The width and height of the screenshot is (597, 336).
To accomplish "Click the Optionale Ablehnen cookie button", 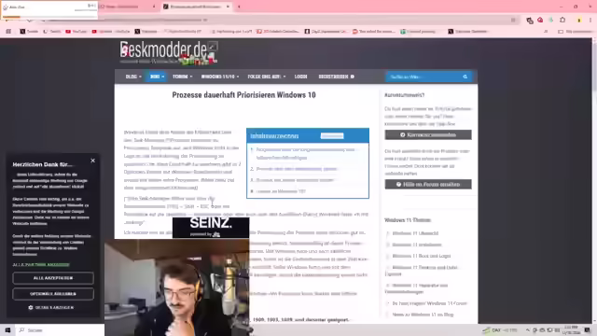I will click(x=53, y=294).
